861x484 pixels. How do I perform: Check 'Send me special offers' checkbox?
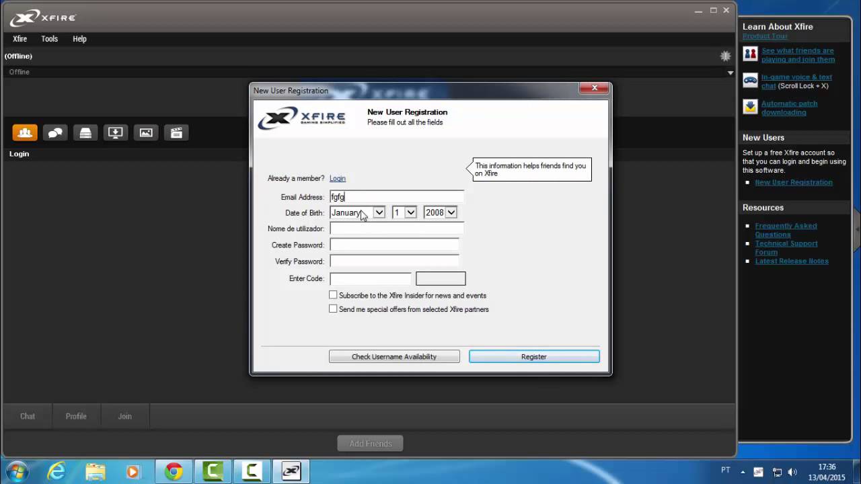pos(333,309)
